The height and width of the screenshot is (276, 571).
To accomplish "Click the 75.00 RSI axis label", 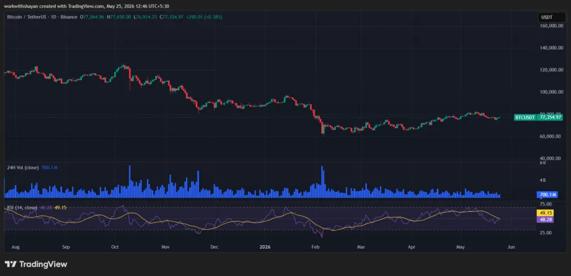I will (x=546, y=204).
